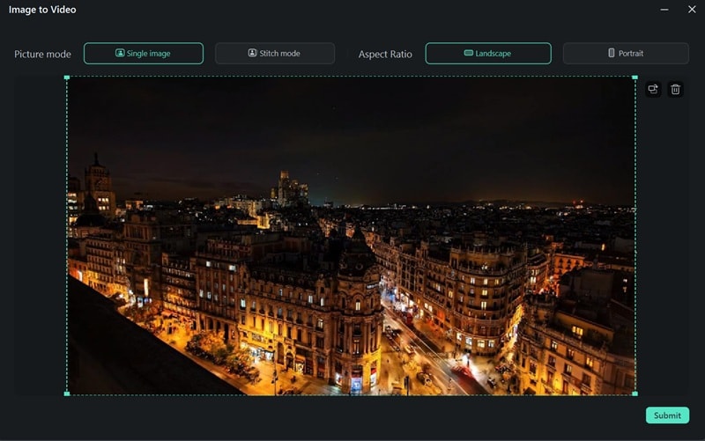Click the Aspect Ratio label
The height and width of the screenshot is (441, 705).
(x=385, y=55)
